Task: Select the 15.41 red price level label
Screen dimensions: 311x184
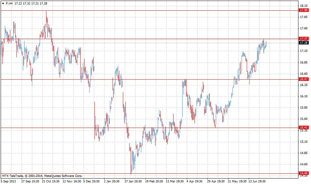Action: tap(304, 128)
